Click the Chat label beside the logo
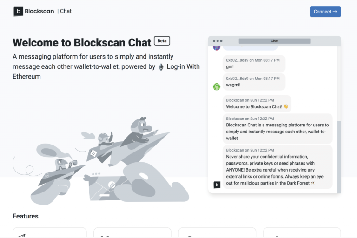357x238 pixels. [x=66, y=11]
